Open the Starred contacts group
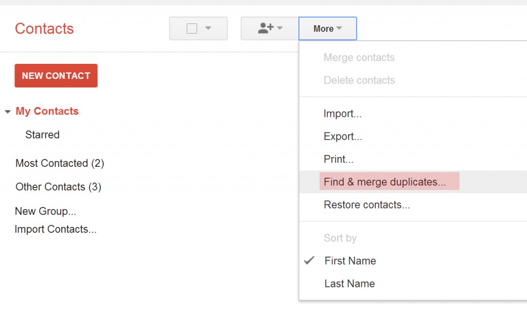 point(42,135)
